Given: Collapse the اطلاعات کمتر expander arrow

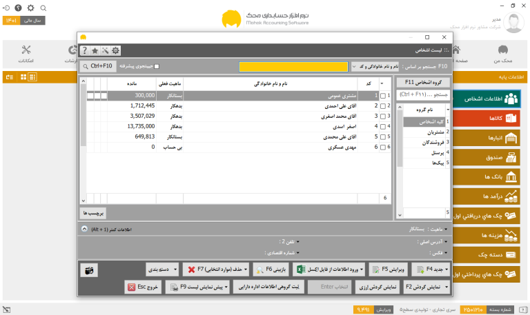Looking at the screenshot, I should click(x=84, y=229).
